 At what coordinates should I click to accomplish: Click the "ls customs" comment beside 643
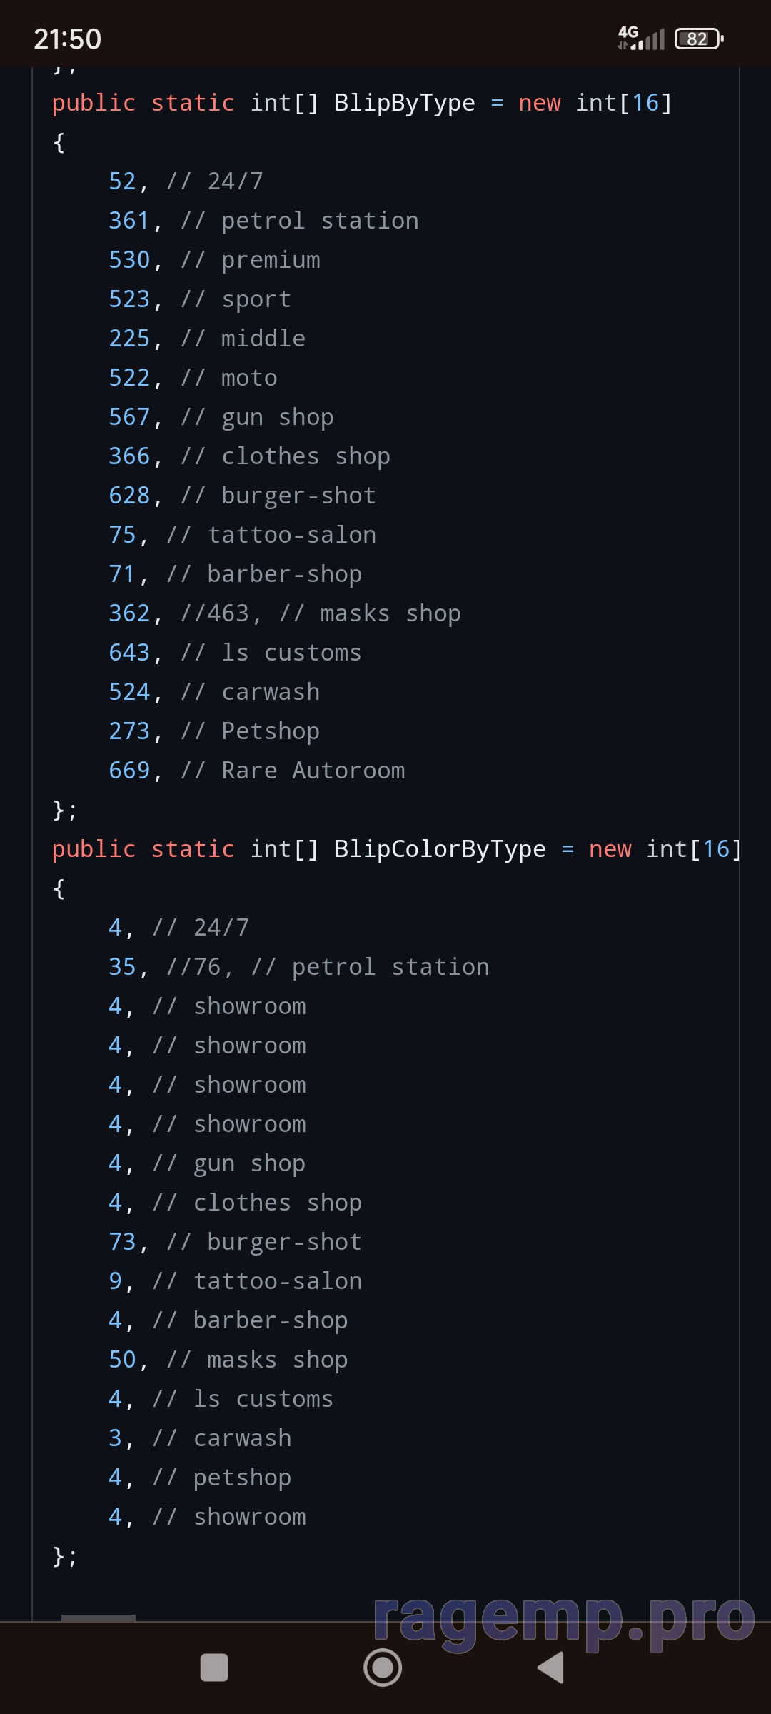(291, 653)
